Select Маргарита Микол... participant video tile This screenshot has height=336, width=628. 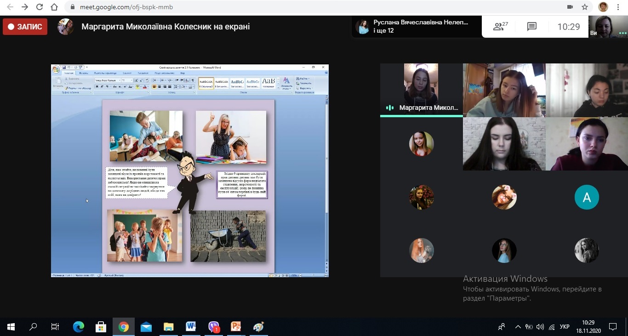[421, 90]
